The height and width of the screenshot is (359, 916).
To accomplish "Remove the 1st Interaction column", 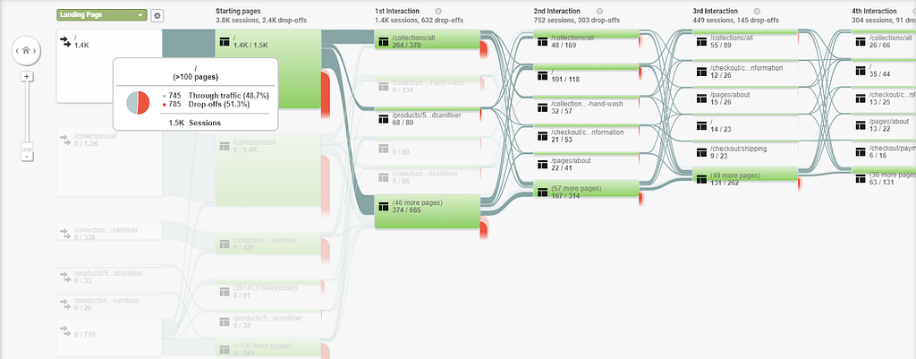I will pos(438,11).
